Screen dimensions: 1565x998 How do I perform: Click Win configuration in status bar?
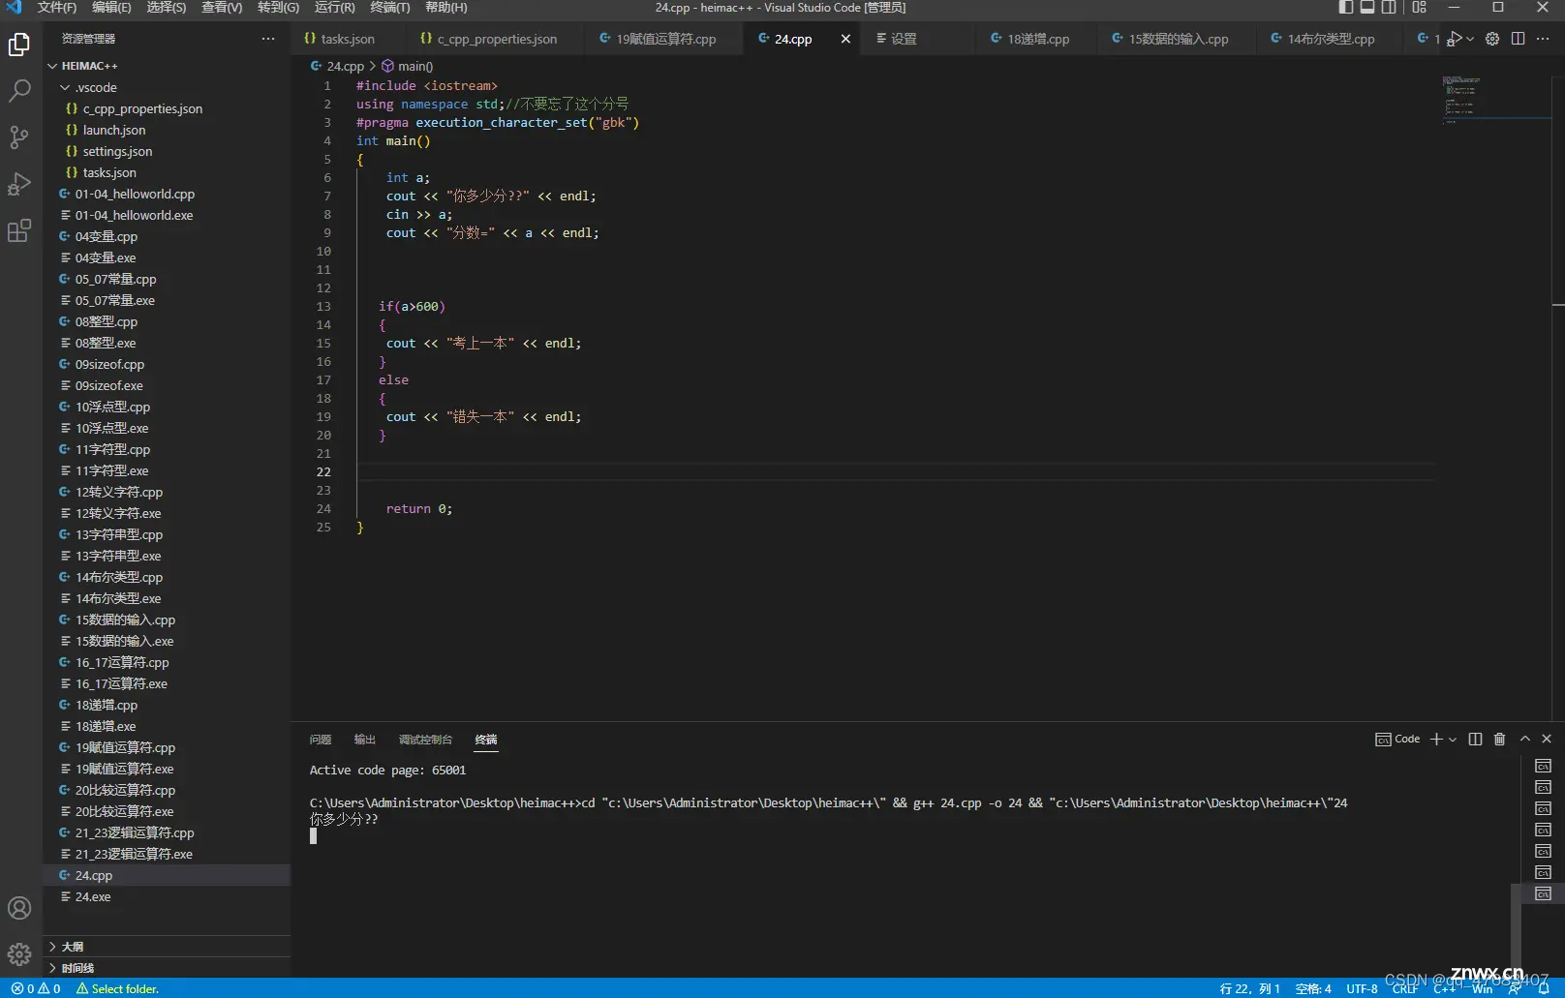click(1483, 988)
